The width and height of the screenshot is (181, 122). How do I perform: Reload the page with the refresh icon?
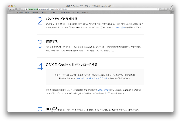pos(158,9)
